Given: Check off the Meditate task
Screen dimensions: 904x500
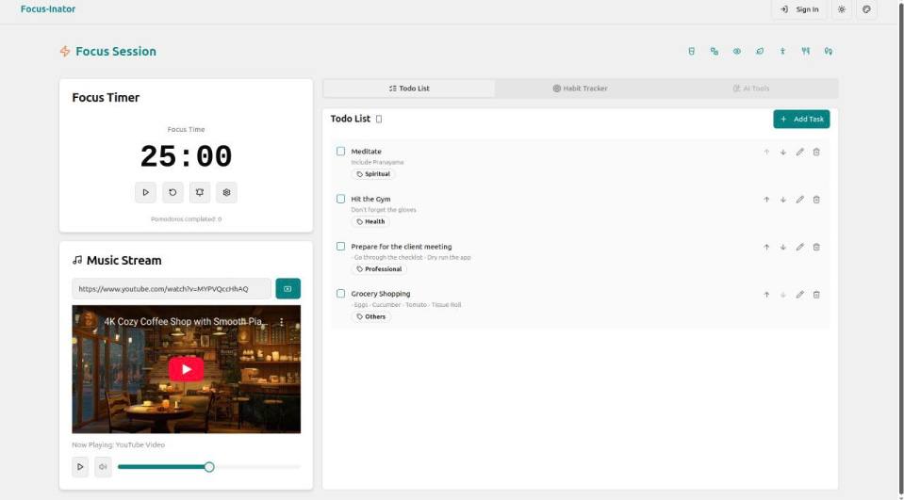Looking at the screenshot, I should (x=341, y=152).
